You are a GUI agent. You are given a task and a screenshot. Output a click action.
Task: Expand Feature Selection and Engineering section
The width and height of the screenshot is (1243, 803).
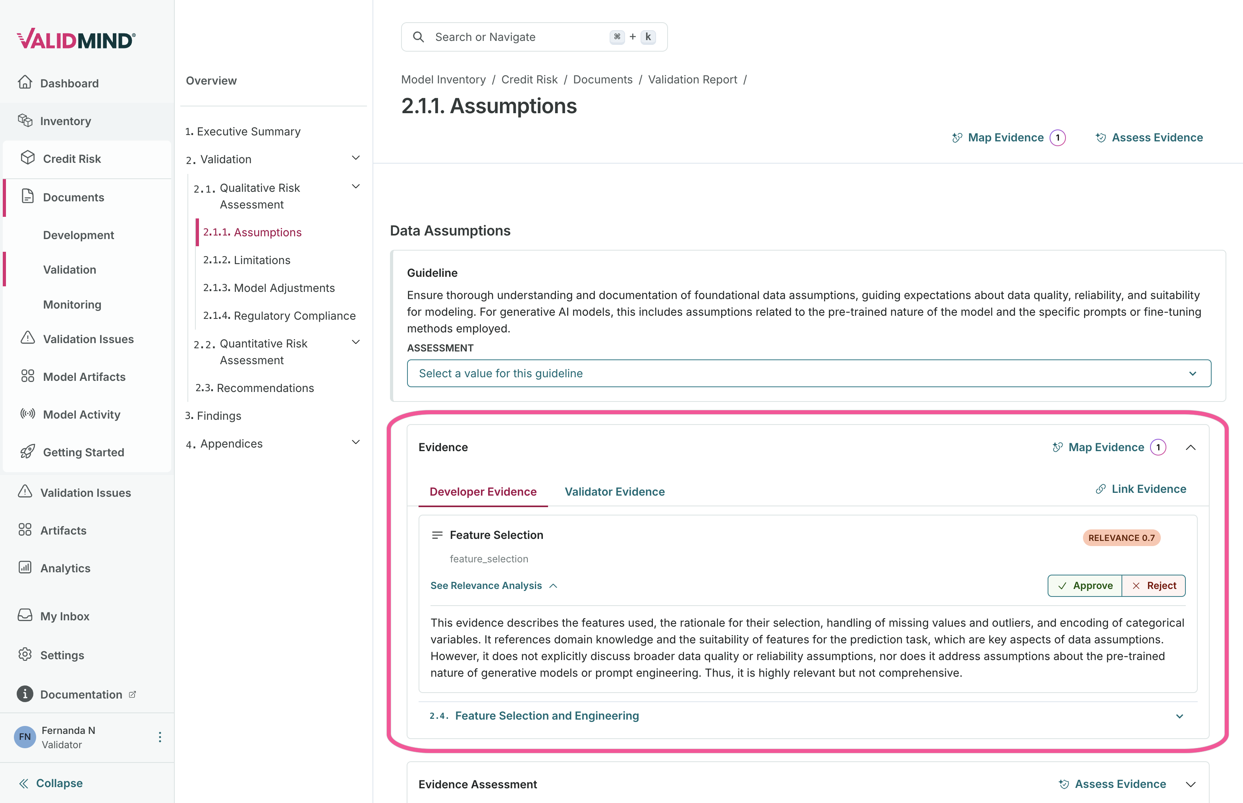pyautogui.click(x=1179, y=716)
